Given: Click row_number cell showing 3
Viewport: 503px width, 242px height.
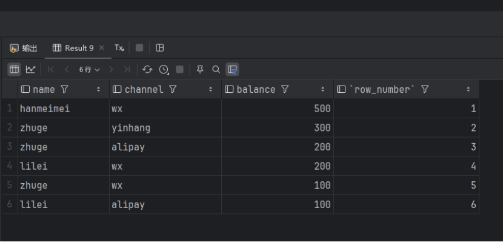Looking at the screenshot, I should coord(407,147).
